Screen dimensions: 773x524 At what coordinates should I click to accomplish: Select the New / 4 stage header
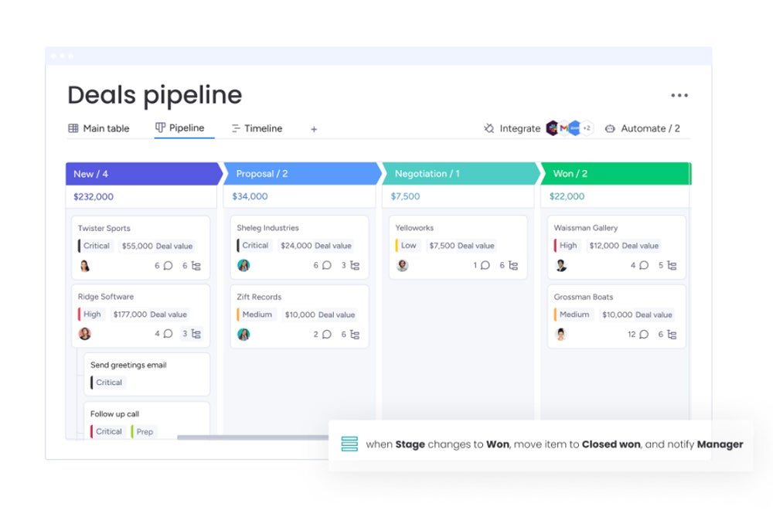144,174
